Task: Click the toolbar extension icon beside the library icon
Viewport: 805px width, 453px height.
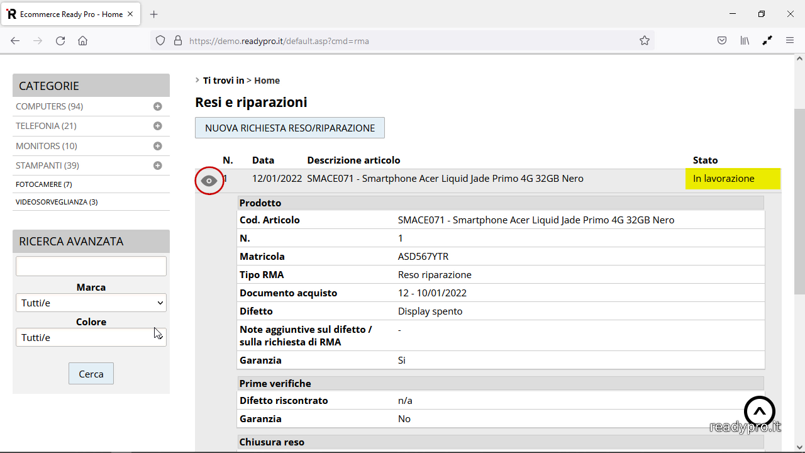Action: (767, 41)
